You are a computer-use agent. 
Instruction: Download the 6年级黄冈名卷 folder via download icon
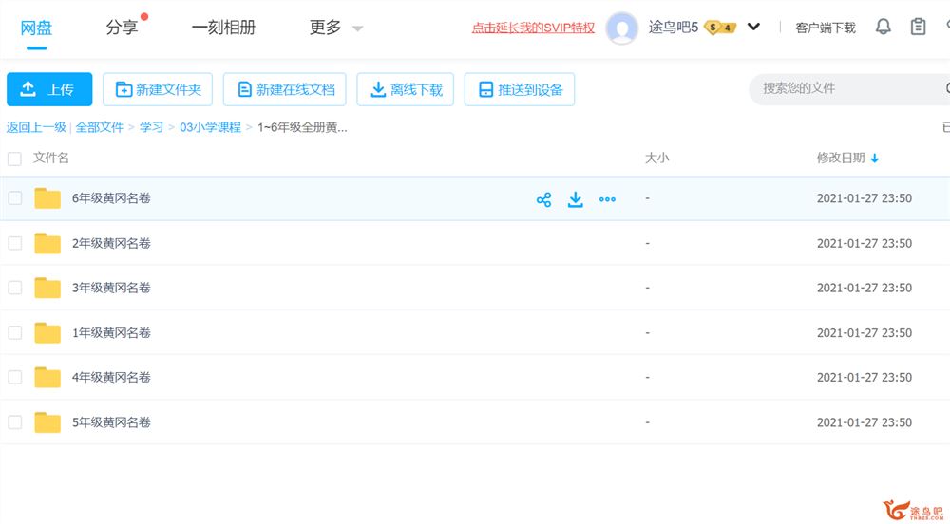pyautogui.click(x=575, y=199)
